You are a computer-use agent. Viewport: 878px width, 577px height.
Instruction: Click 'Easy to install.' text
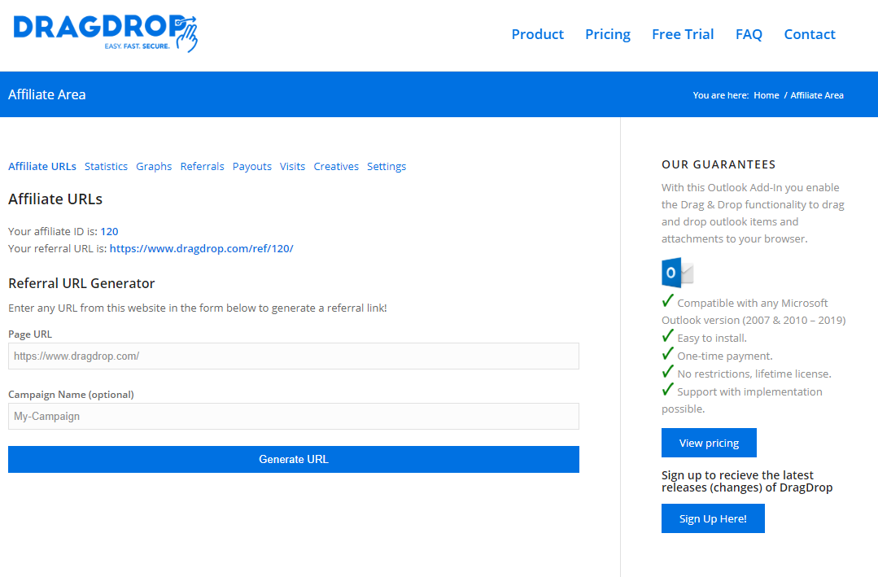pyautogui.click(x=712, y=338)
